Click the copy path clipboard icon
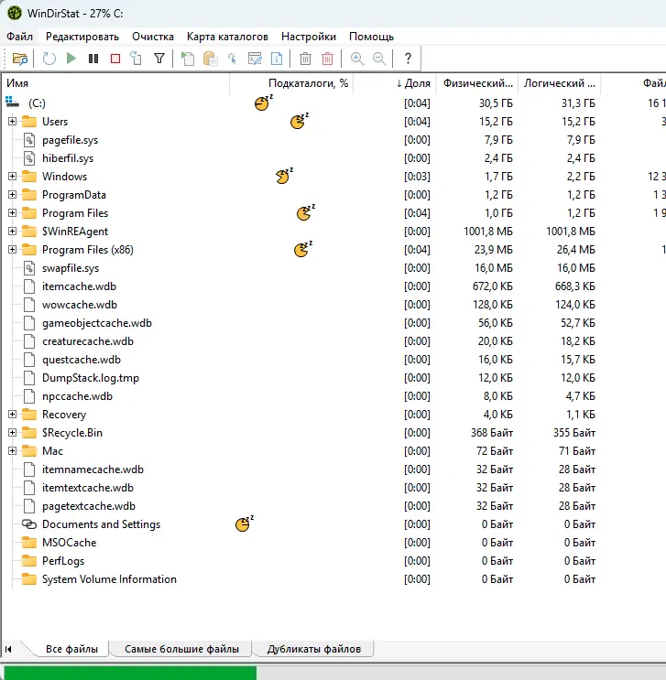Screen dimensions: 666x680 [x=210, y=58]
